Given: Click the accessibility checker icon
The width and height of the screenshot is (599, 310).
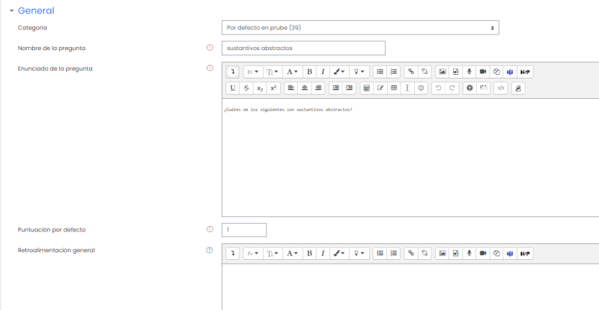Looking at the screenshot, I should [469, 88].
